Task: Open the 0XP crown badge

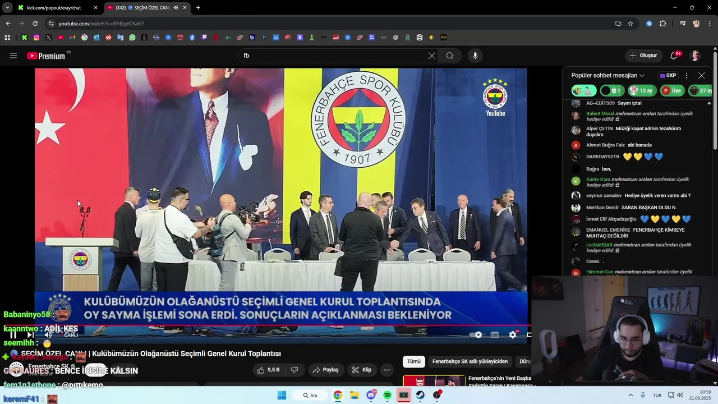Action: point(668,75)
